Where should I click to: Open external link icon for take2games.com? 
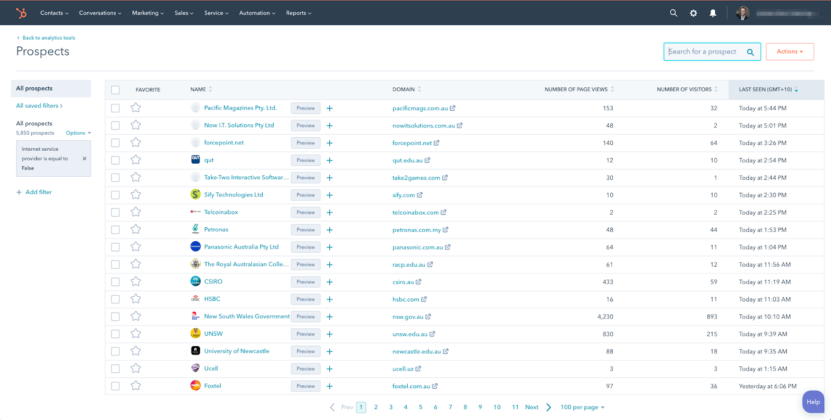[x=445, y=178]
